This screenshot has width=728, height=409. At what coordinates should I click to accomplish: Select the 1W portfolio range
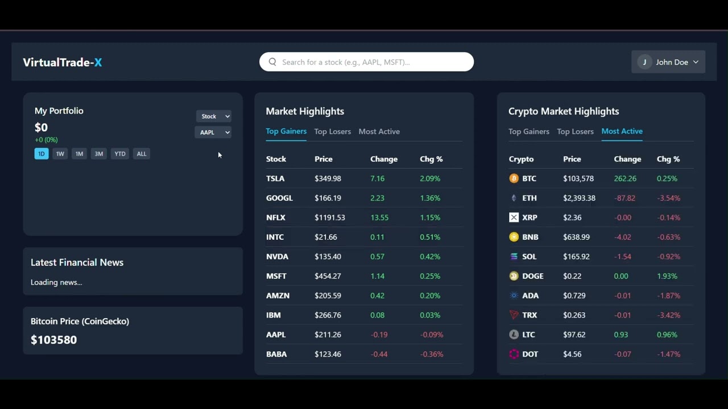pyautogui.click(x=60, y=154)
